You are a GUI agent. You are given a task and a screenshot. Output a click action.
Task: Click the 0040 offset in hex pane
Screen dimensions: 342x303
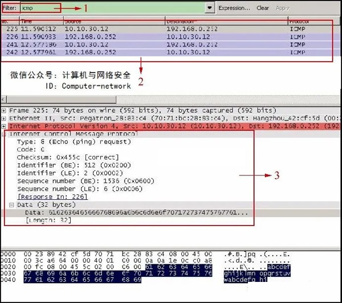[8, 280]
